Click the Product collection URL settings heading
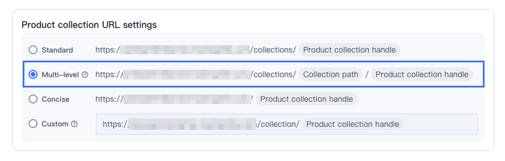This screenshot has width=505, height=161. click(89, 25)
